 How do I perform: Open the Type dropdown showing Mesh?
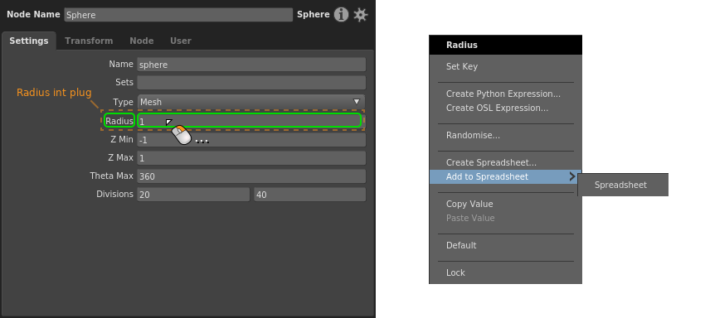pos(250,102)
